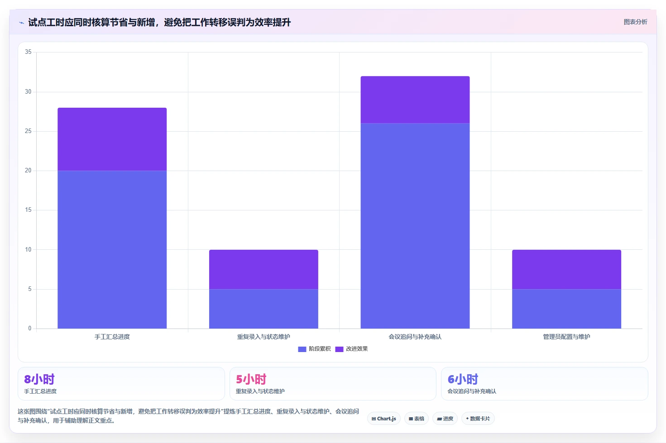666x443 pixels.
Task: Click the 重复录入与状态维护 x-axis label
Action: (x=264, y=337)
